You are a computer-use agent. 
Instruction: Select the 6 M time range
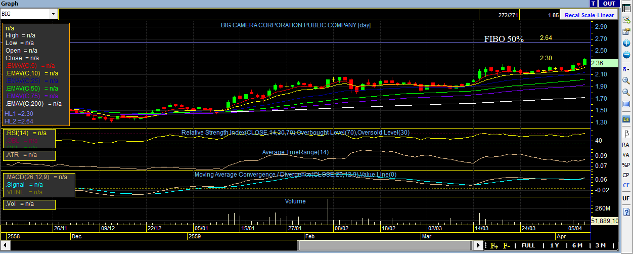577,245
